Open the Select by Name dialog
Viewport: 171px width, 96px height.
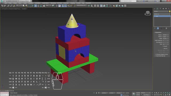(26, 6)
